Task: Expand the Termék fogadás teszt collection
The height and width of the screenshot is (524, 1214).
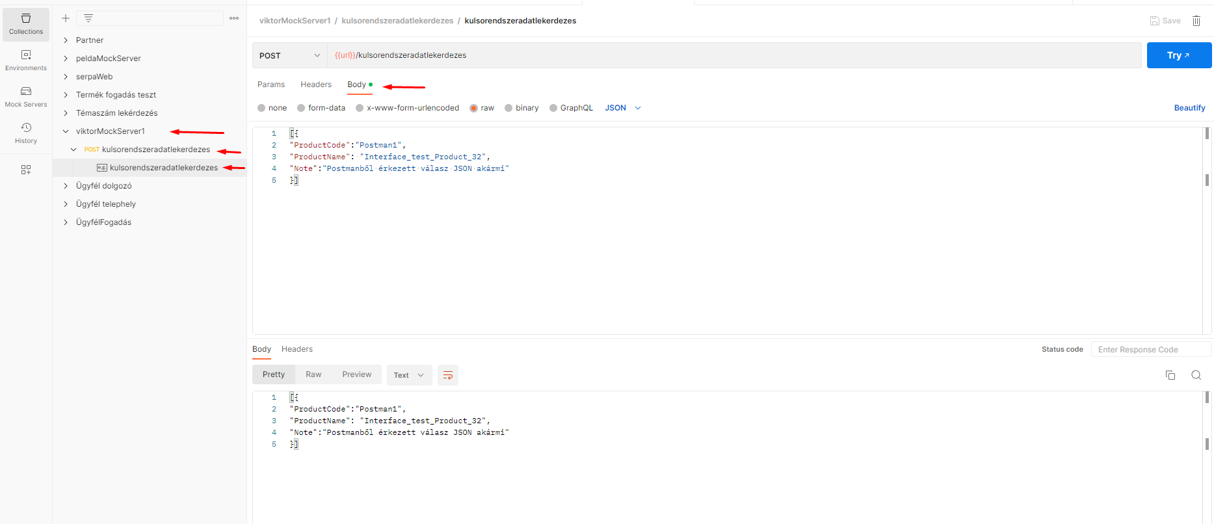Action: (x=66, y=95)
